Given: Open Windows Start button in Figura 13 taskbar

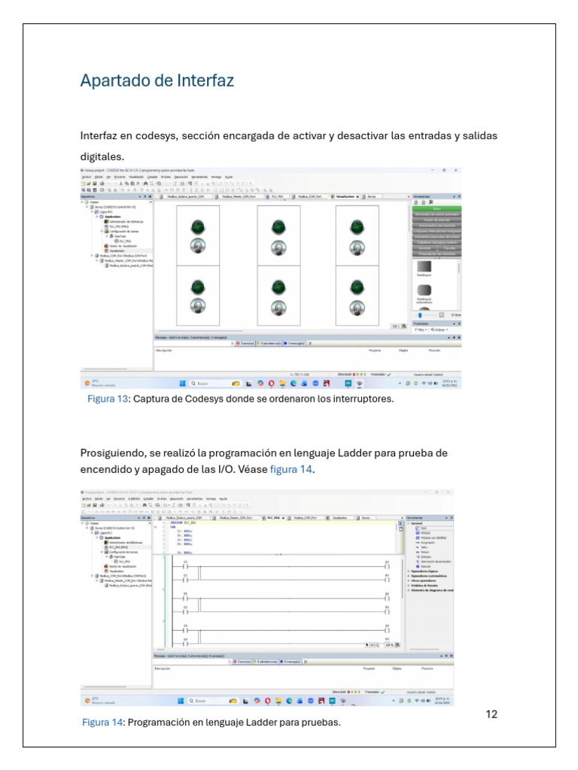Looking at the screenshot, I should coord(182,383).
